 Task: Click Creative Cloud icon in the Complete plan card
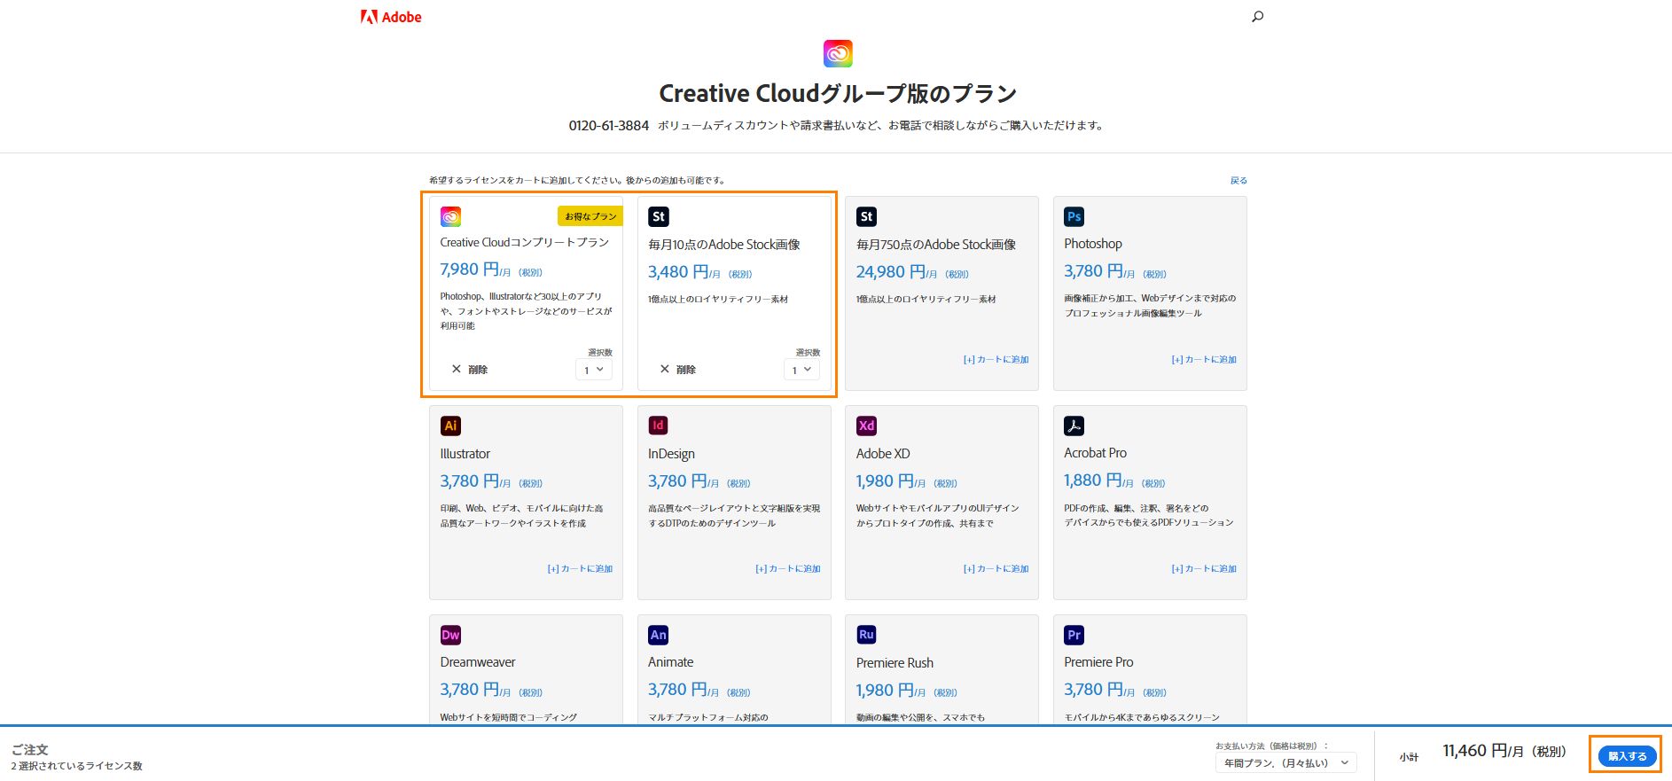click(x=450, y=216)
